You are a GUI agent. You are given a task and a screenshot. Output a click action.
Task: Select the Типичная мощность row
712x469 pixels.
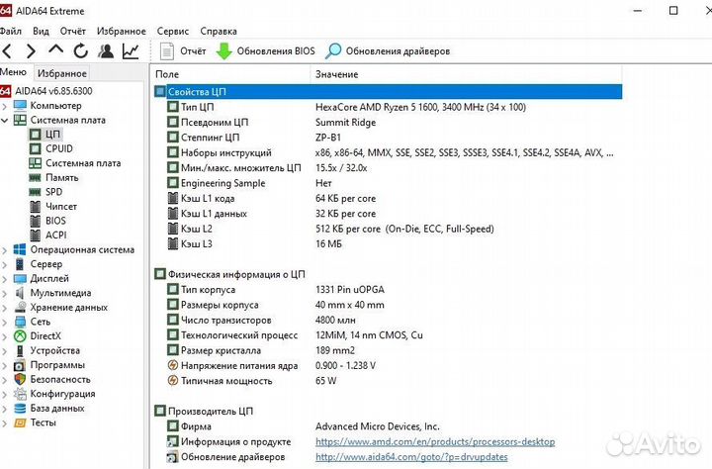coord(389,381)
